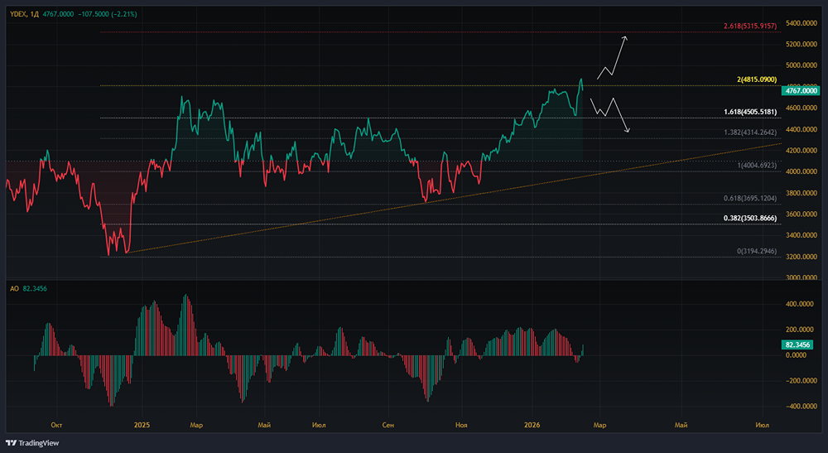828x453 pixels.
Task: Click the green 82.3456 AO value tag
Action: coord(798,344)
